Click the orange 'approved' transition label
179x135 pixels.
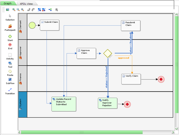[x=123, y=58]
